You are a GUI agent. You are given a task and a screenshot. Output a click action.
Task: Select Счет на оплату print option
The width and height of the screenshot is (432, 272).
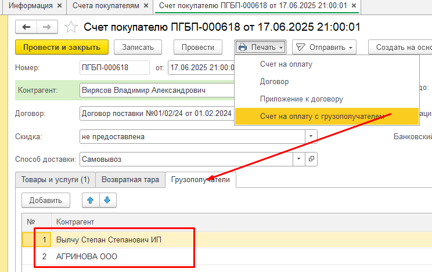coord(286,64)
